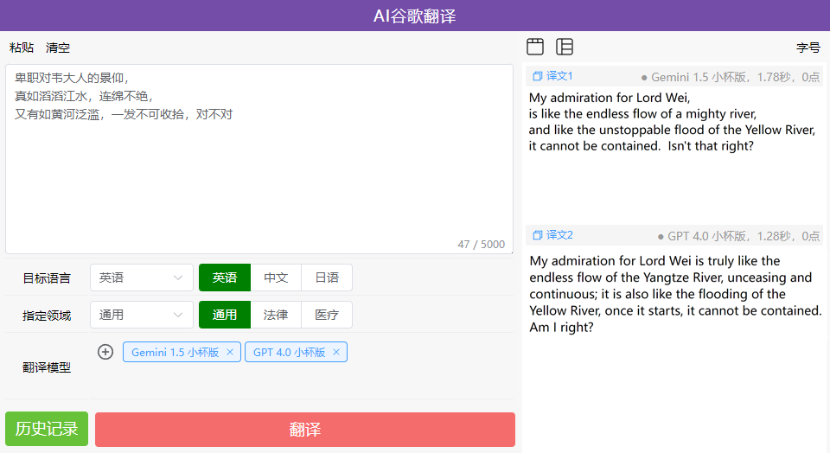Choose the 医疗 domain option
Image resolution: width=830 pixels, height=453 pixels.
tap(327, 315)
